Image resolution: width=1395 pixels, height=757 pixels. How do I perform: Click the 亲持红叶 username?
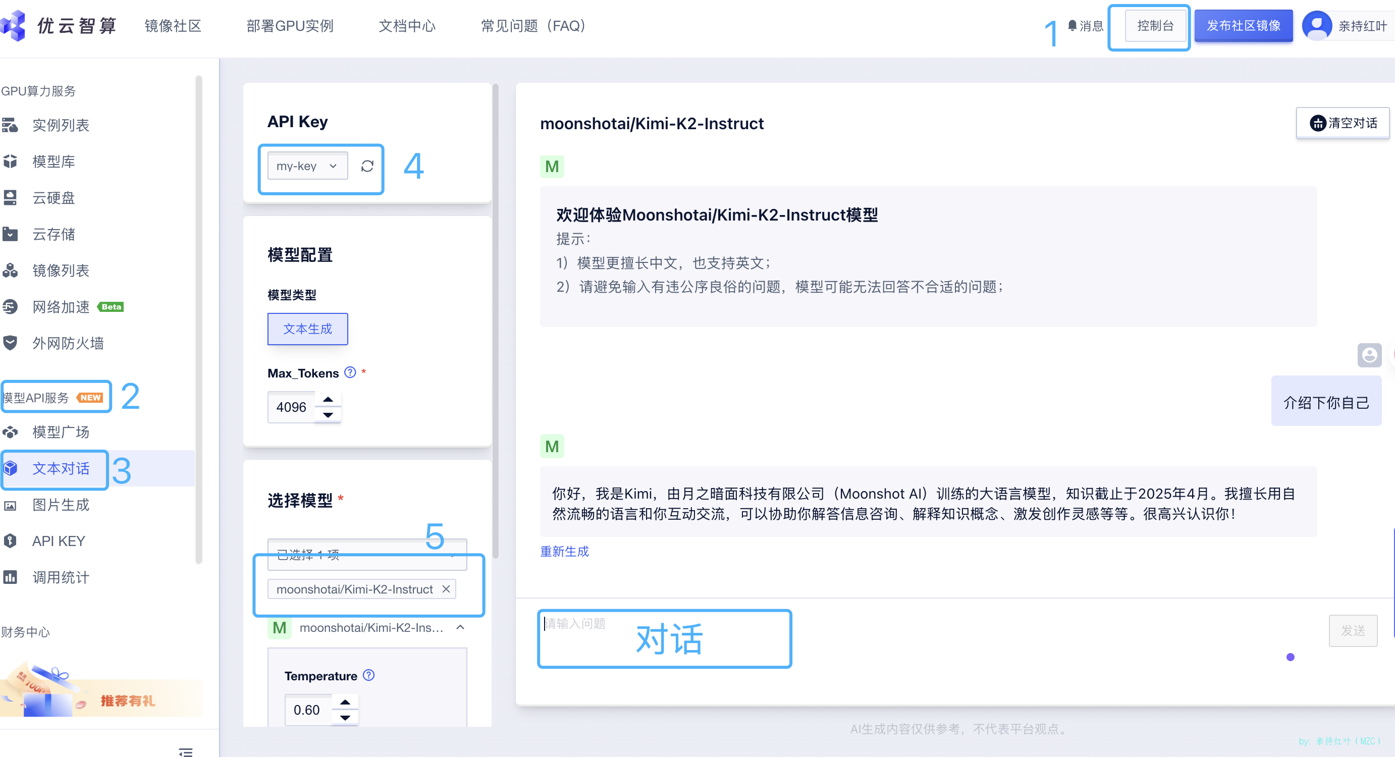1363,25
